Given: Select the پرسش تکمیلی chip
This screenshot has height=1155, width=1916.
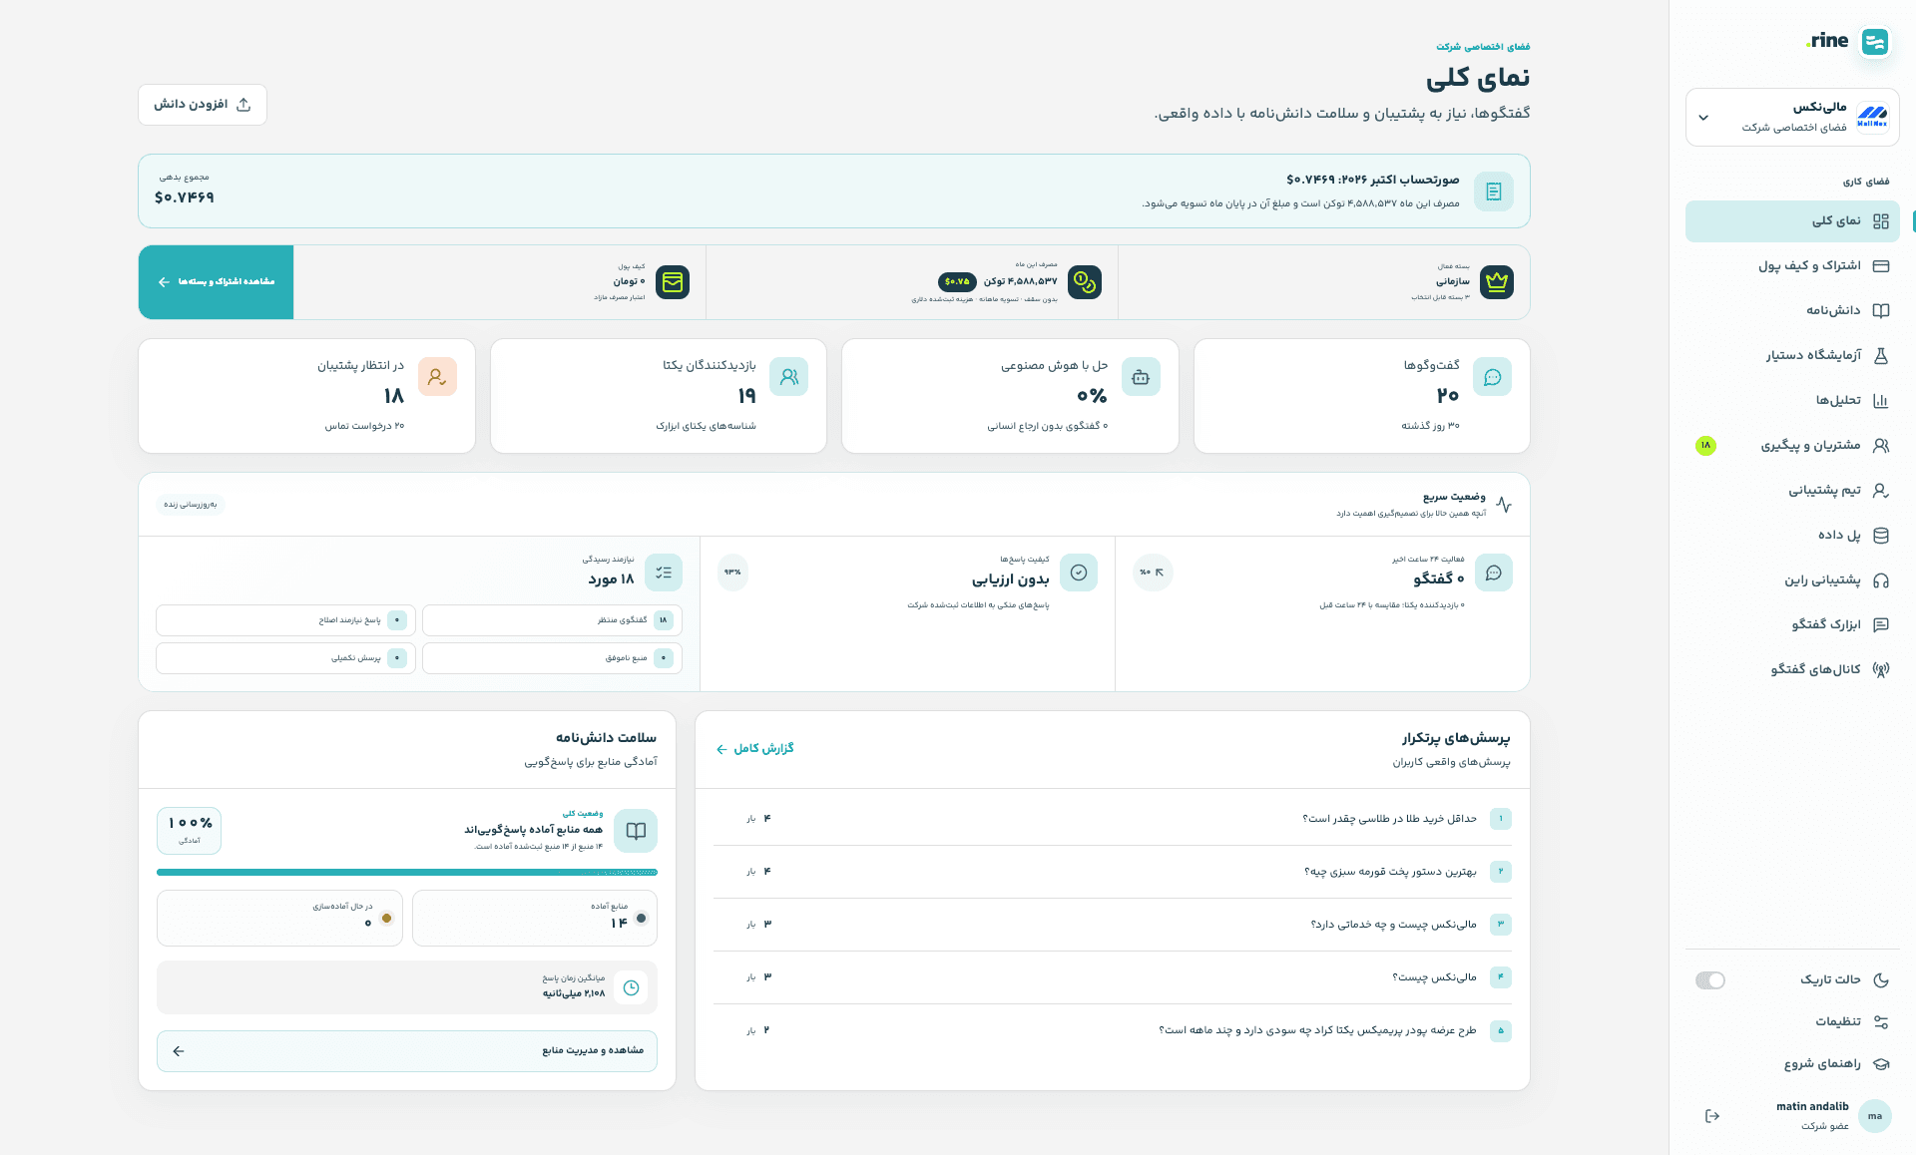Looking at the screenshot, I should click(x=285, y=658).
